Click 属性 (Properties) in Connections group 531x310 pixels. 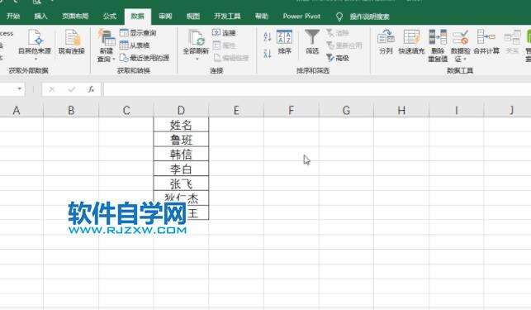click(x=224, y=45)
